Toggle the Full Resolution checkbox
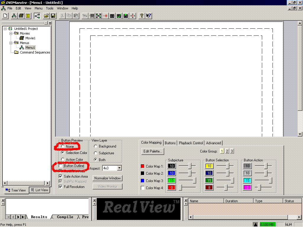The width and height of the screenshot is (303, 227). pyautogui.click(x=60, y=187)
